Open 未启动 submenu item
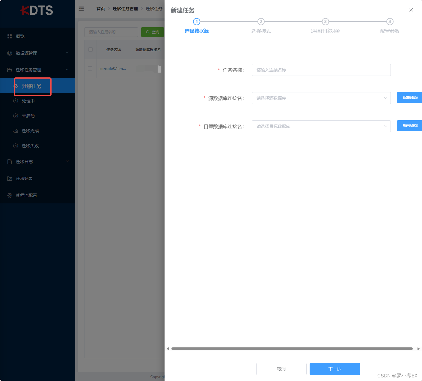Image resolution: width=422 pixels, height=381 pixels. 37,116
